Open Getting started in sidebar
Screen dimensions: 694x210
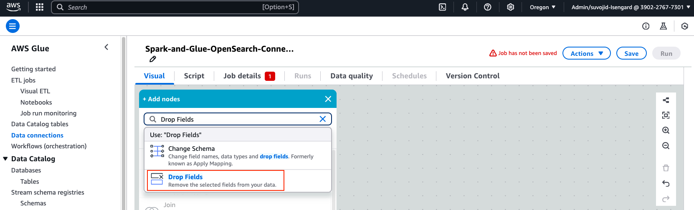(x=33, y=69)
